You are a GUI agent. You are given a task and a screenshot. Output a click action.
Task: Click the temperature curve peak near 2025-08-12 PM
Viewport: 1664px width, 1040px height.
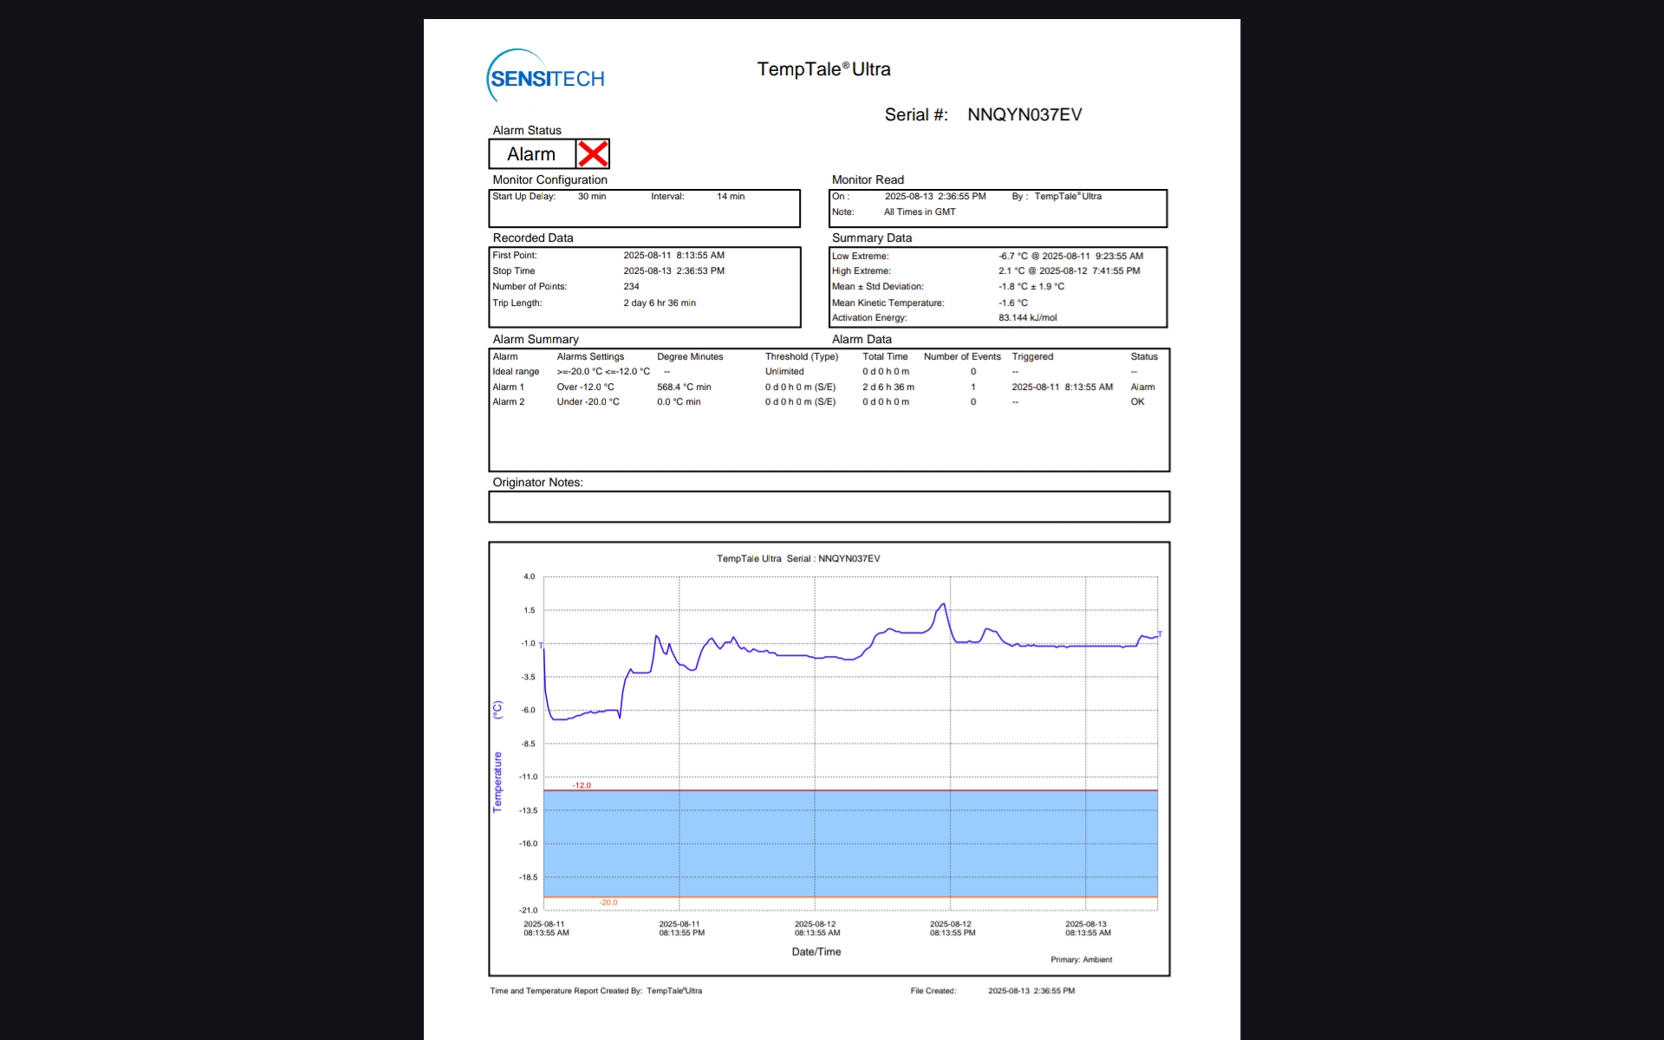[943, 605]
